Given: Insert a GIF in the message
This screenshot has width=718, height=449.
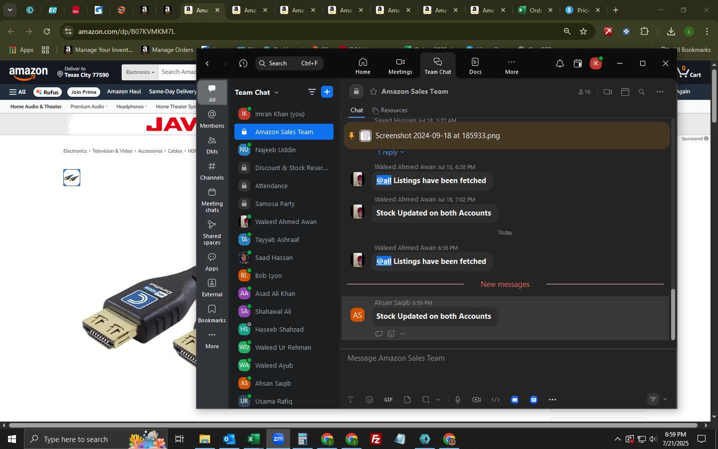Looking at the screenshot, I should [388, 400].
